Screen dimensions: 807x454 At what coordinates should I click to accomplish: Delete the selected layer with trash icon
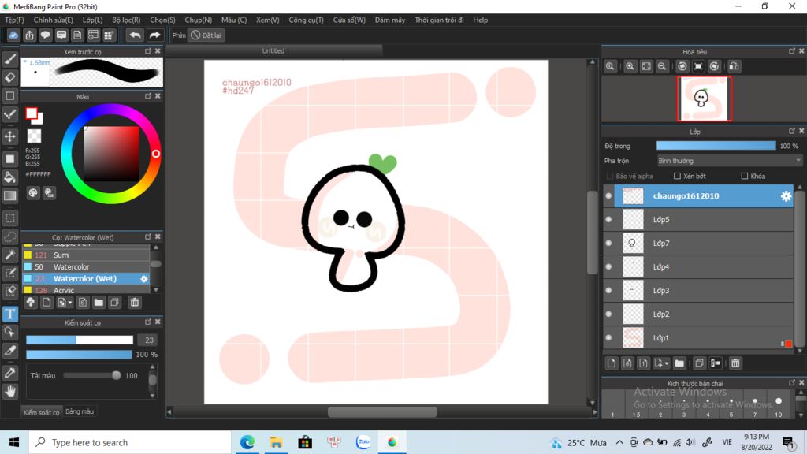tap(735, 363)
